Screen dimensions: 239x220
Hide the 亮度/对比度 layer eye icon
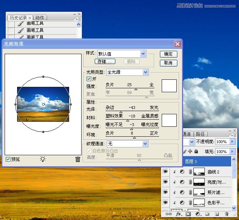[x=165, y=182]
